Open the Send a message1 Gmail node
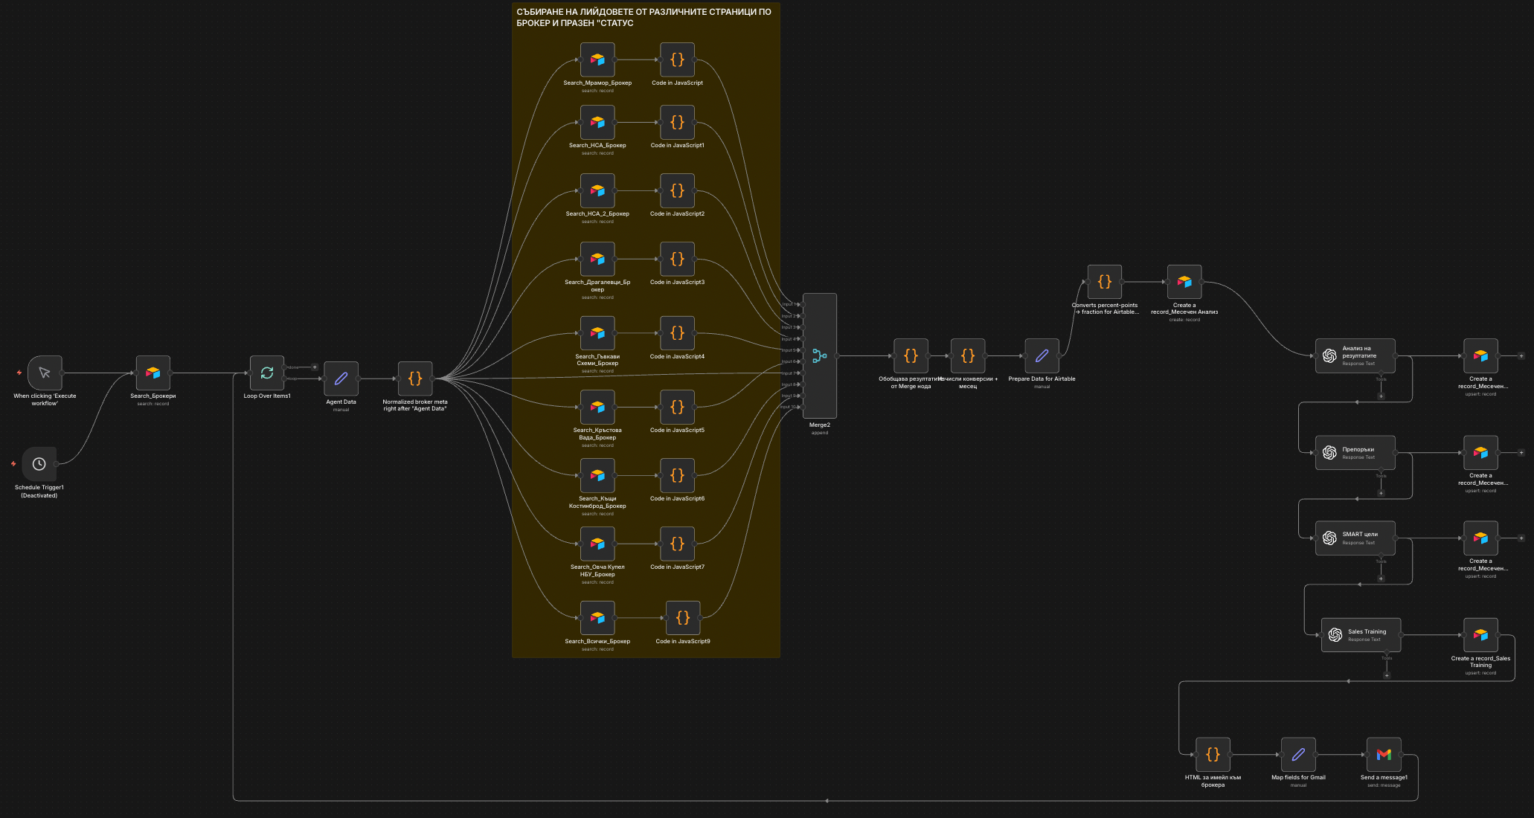The width and height of the screenshot is (1534, 818). [1384, 754]
